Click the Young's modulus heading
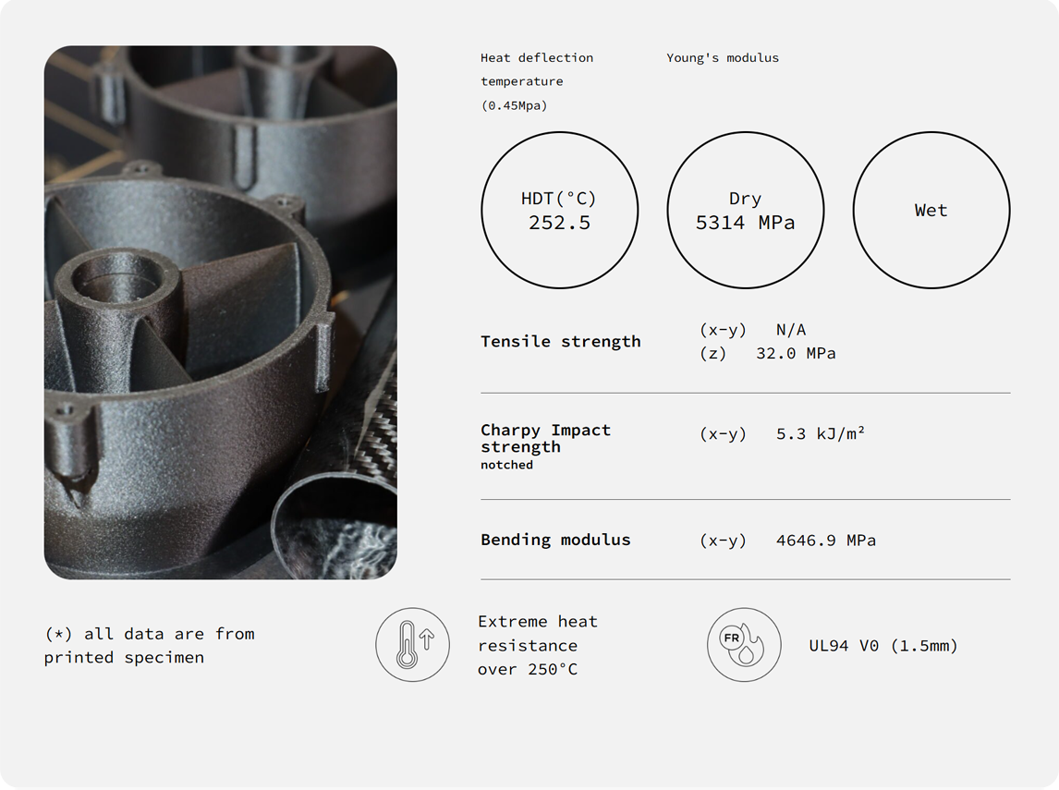The width and height of the screenshot is (1059, 790). (x=722, y=57)
